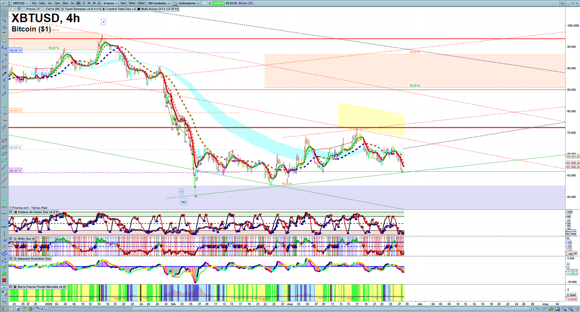Switch to the 12m timeframe
This screenshot has height=312, width=580.
click(x=57, y=3)
